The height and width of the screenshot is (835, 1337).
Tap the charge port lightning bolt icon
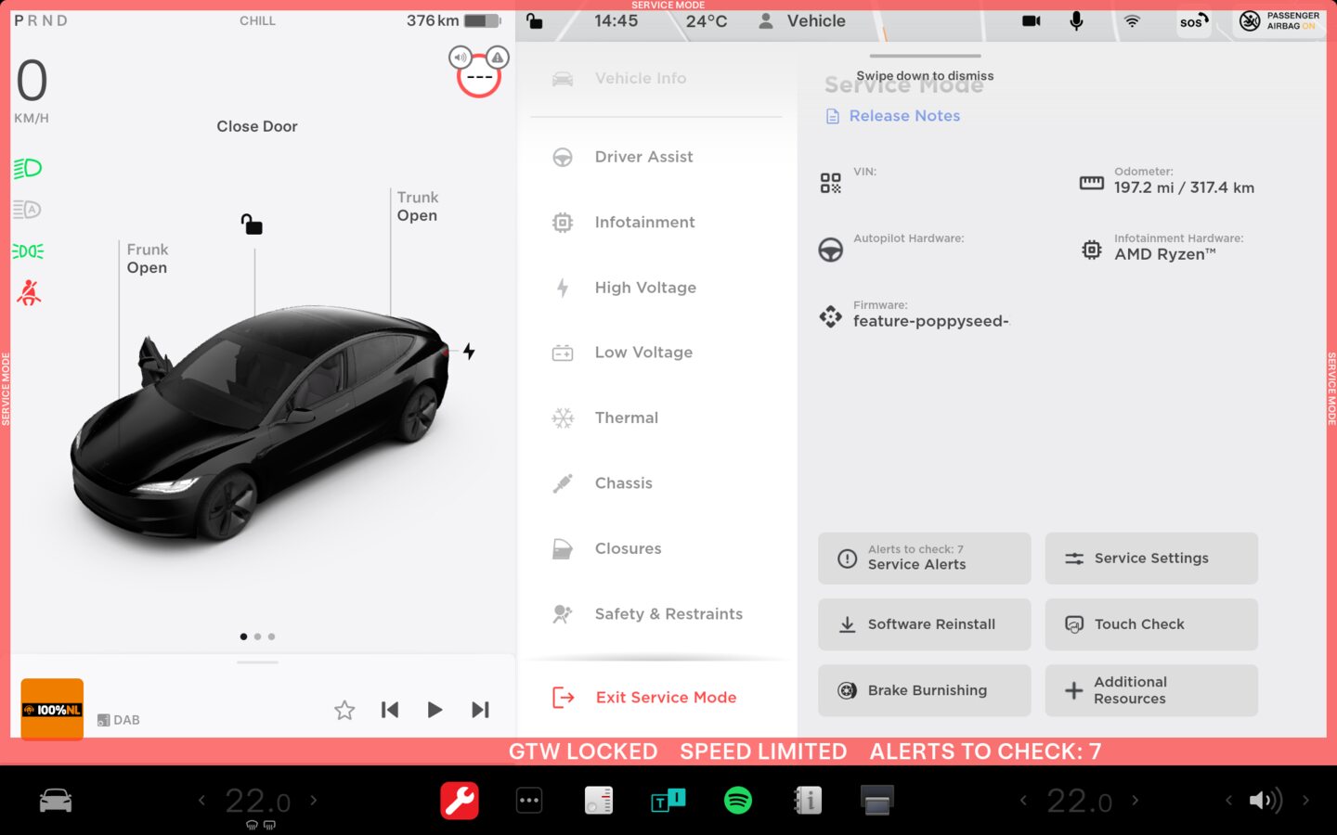469,352
